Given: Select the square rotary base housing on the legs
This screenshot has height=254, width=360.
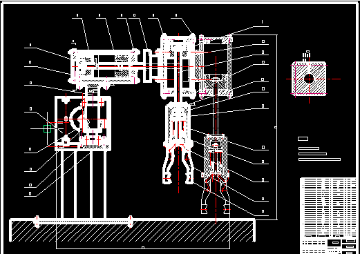Looking at the screenshot, I should coord(83,124).
